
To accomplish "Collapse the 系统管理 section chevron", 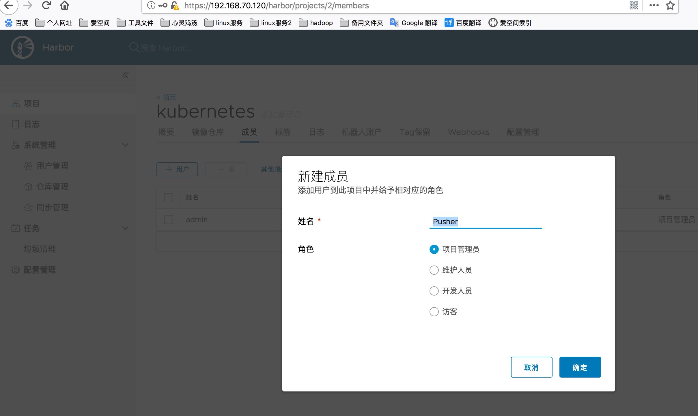I will pyautogui.click(x=125, y=145).
